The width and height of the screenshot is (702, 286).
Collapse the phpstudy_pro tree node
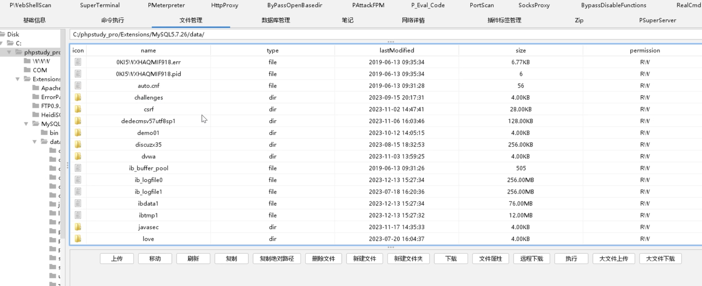[x=9, y=52]
